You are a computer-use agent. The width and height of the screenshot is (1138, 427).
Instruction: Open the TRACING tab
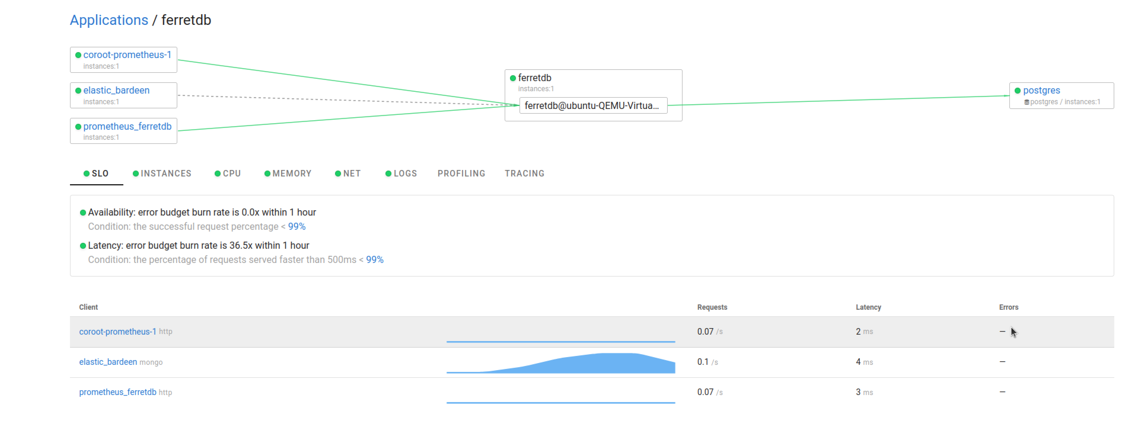click(525, 173)
